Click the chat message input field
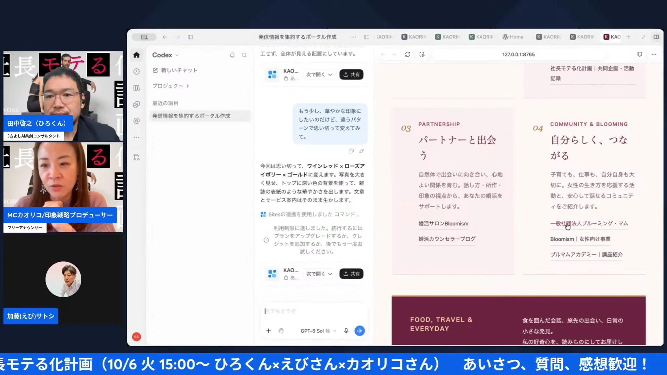 click(x=314, y=311)
